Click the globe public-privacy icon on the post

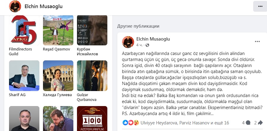[147, 45]
